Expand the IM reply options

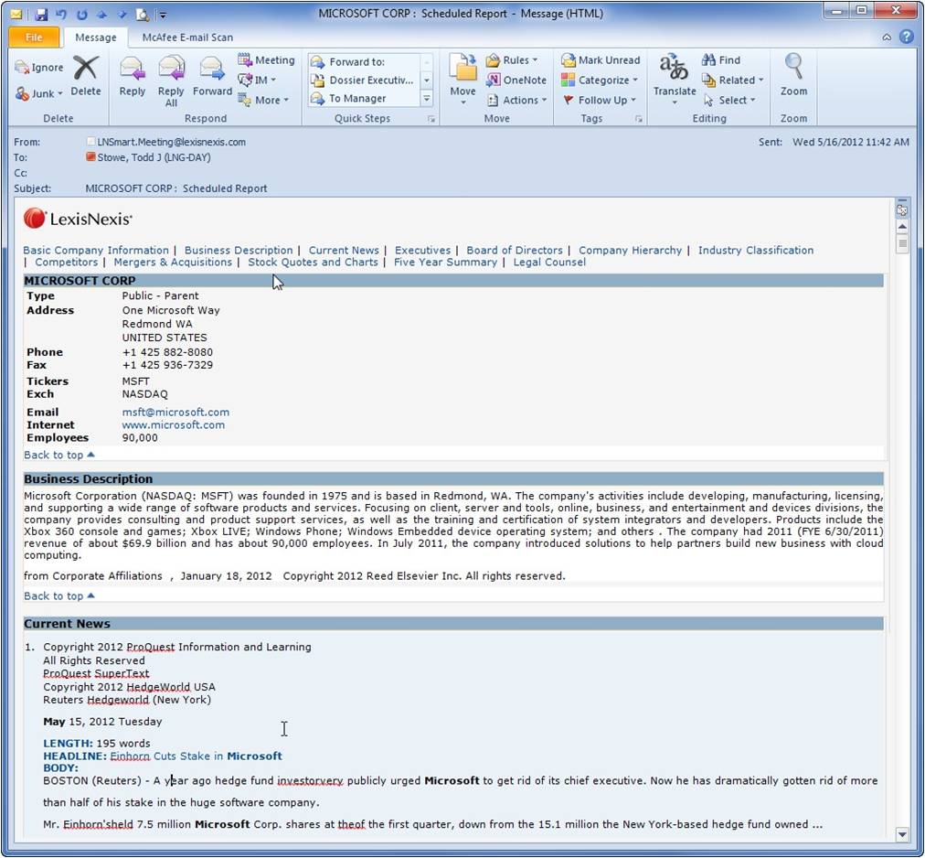pyautogui.click(x=257, y=80)
